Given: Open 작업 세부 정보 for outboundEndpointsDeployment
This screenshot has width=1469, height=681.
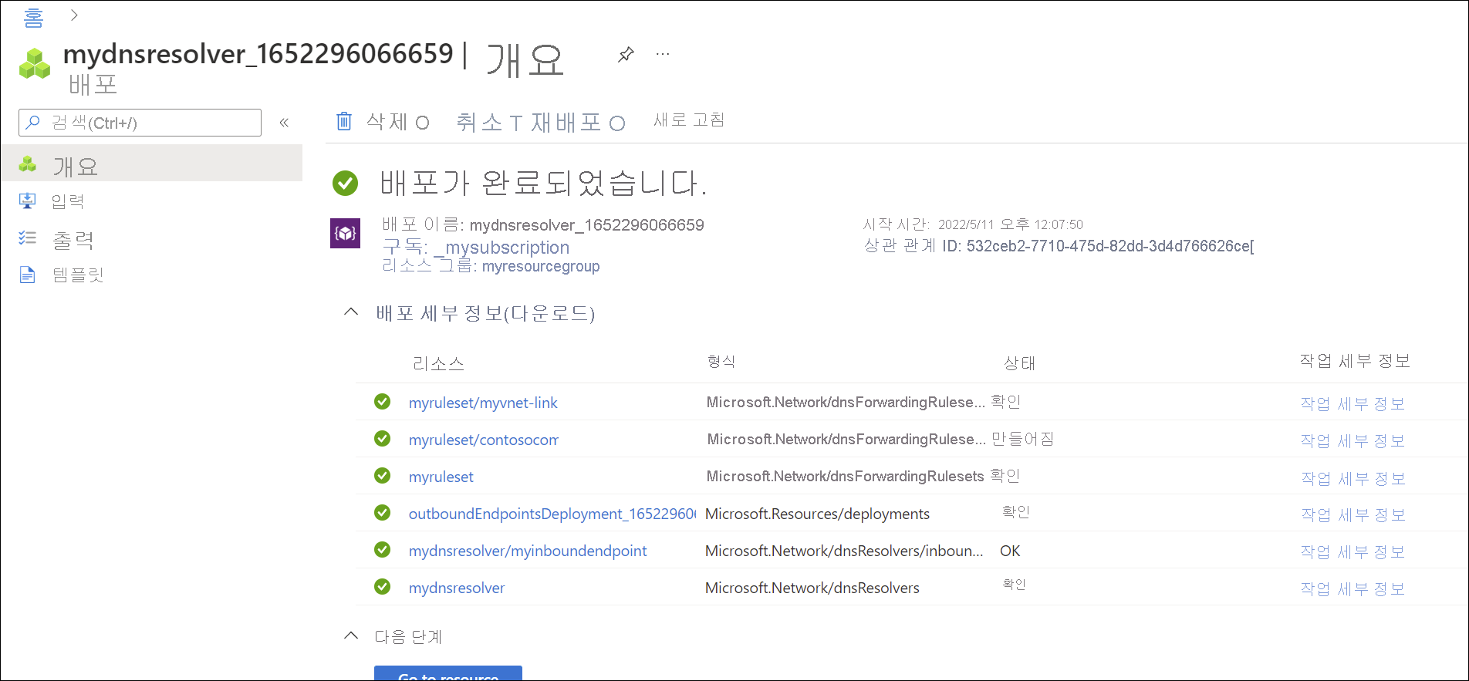Looking at the screenshot, I should [1352, 514].
